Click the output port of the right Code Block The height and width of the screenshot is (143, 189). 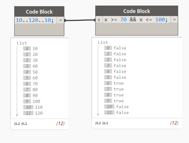[175, 20]
